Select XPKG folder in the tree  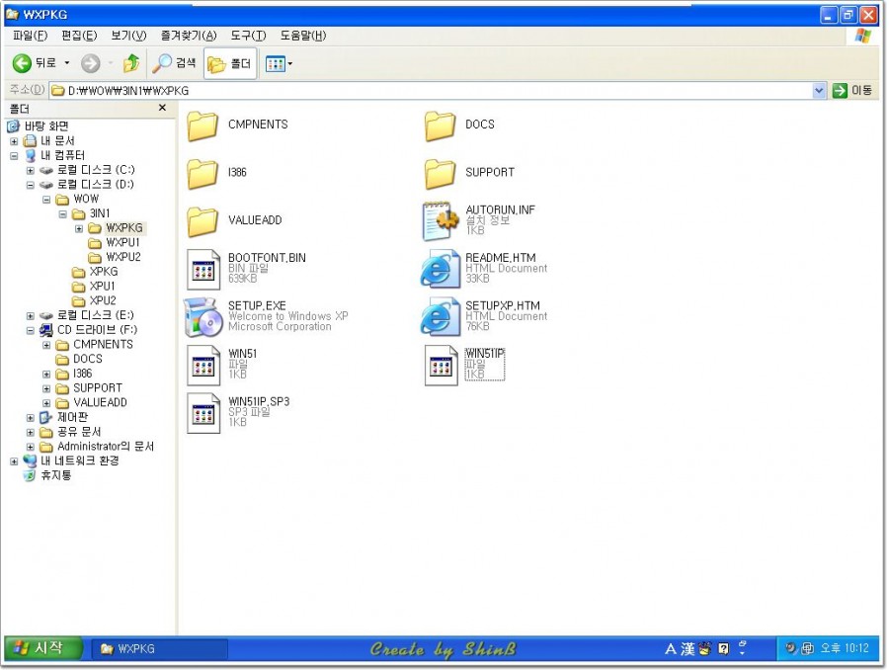[104, 272]
